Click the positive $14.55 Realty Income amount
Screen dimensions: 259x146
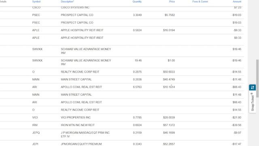237,110
